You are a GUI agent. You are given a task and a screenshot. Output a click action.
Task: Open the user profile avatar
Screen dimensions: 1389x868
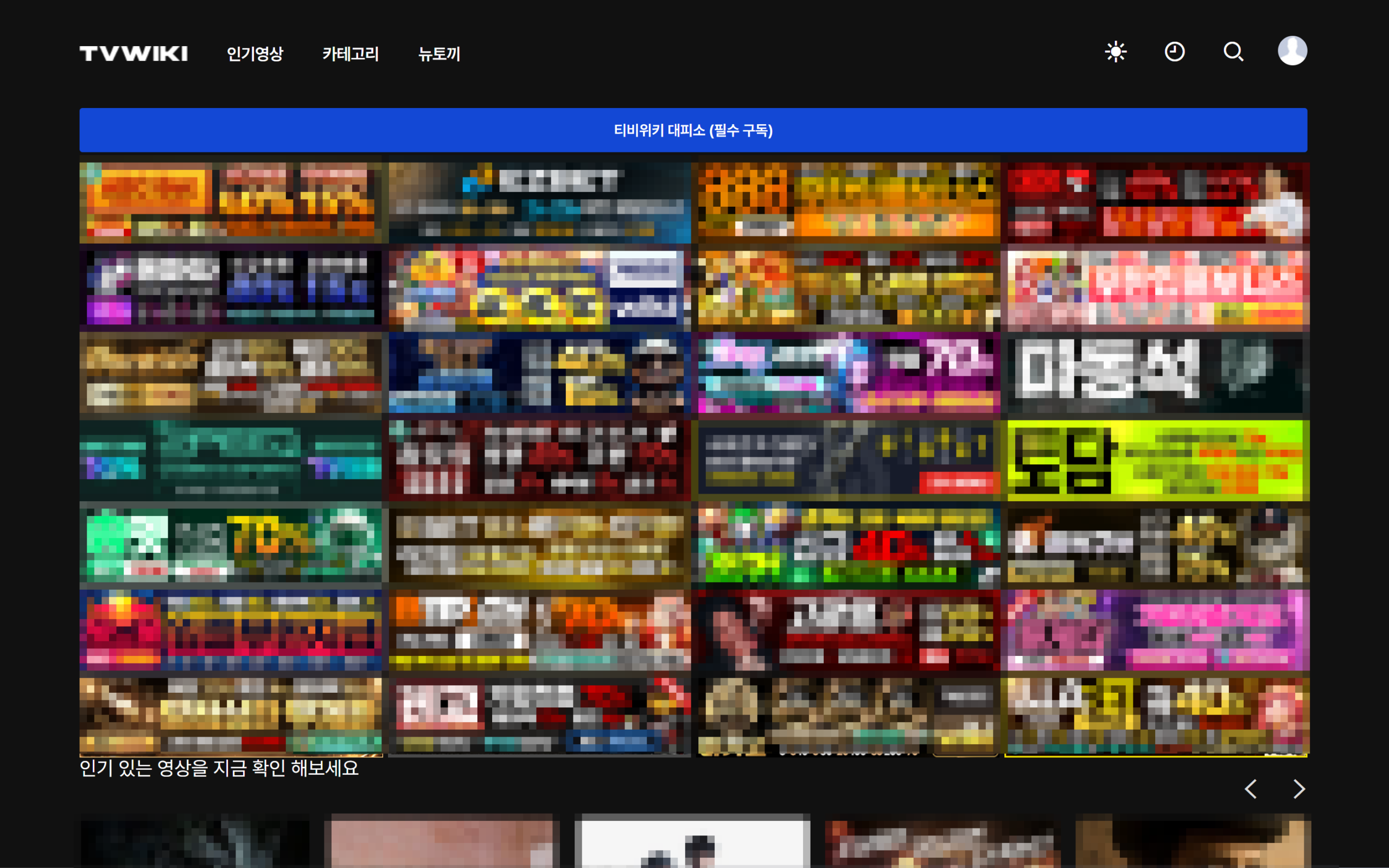coord(1292,51)
